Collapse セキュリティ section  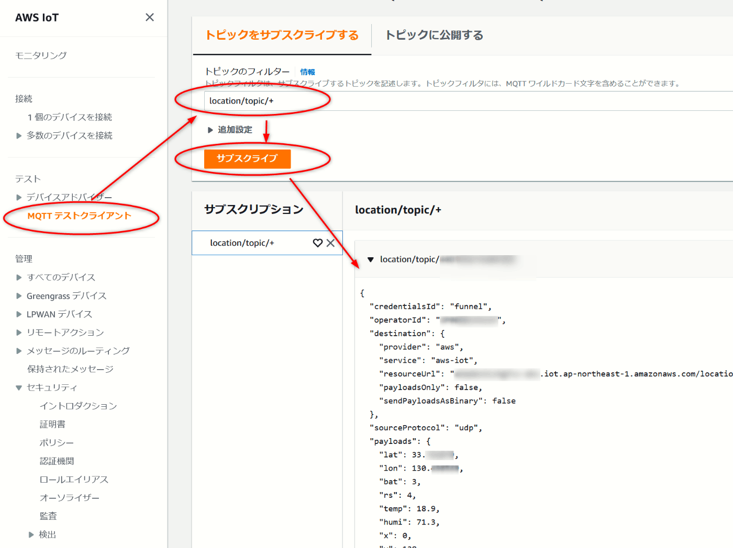click(19, 387)
